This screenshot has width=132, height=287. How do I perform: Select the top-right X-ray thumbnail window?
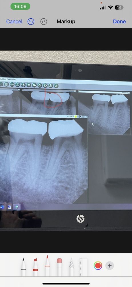point(104,113)
